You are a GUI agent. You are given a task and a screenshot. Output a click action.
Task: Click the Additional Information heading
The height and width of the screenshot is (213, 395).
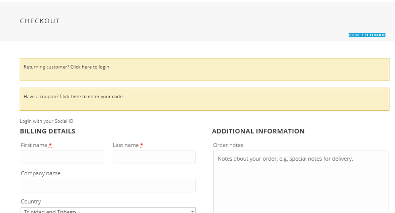(258, 131)
